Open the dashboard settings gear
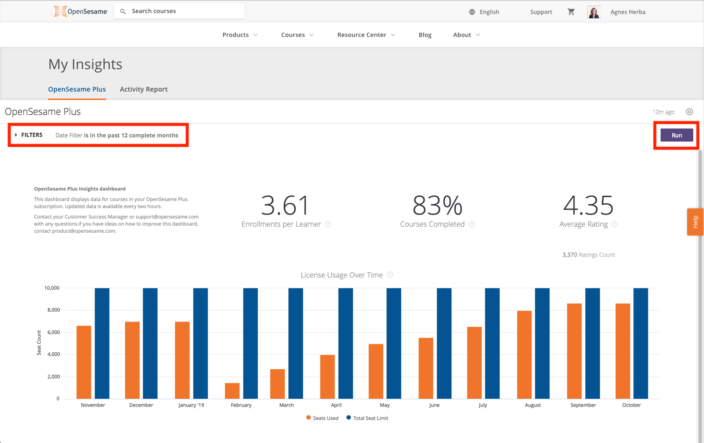 (690, 112)
